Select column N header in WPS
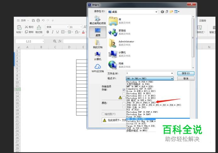The height and width of the screenshot is (153, 218). click(209, 47)
